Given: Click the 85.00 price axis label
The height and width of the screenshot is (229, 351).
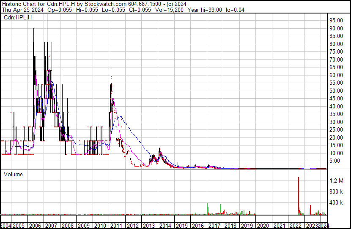Looking at the screenshot, I should tap(336, 36).
